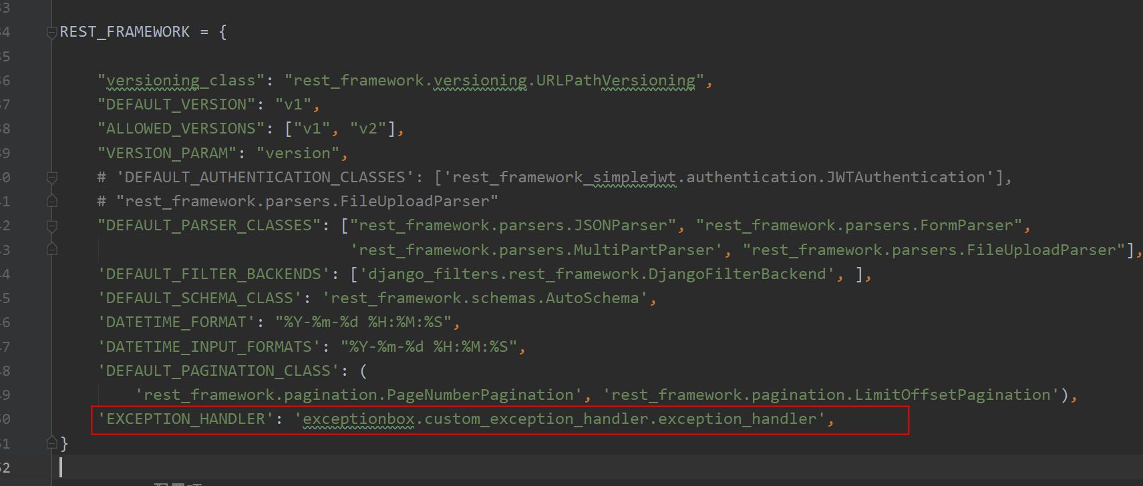Toggle fold marker on the MultiPartParser line
The image size is (1143, 486).
click(x=52, y=249)
